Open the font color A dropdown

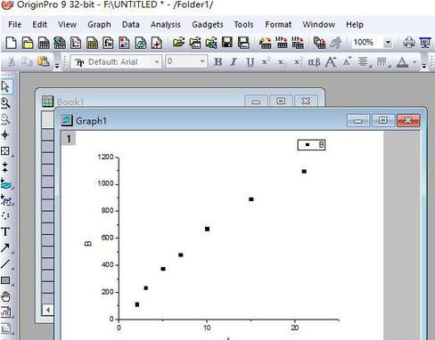(414, 62)
